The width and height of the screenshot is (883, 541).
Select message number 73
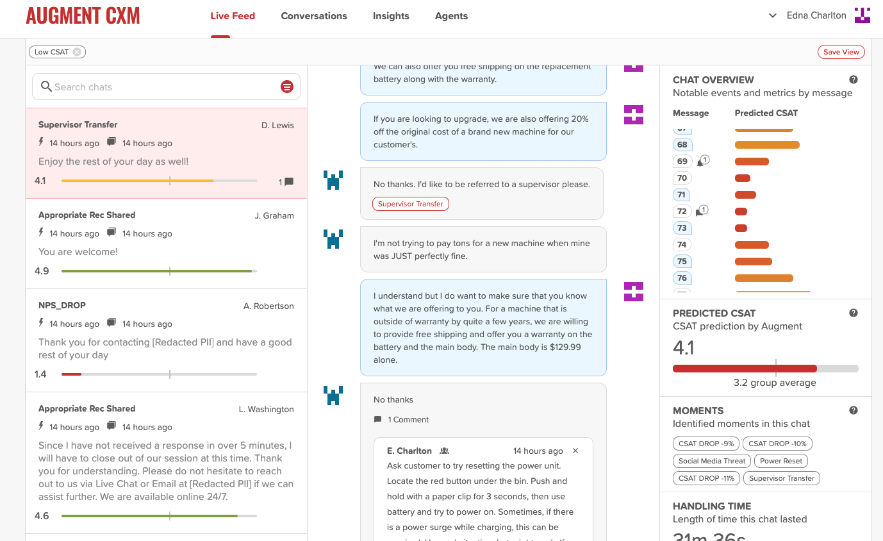682,228
